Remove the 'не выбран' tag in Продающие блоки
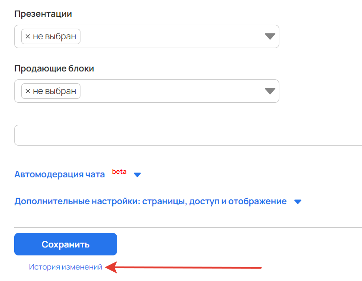The height and width of the screenshot is (281, 362). tap(28, 91)
